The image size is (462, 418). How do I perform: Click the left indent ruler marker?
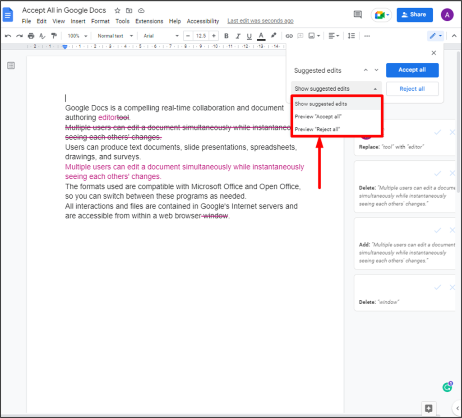[65, 47]
